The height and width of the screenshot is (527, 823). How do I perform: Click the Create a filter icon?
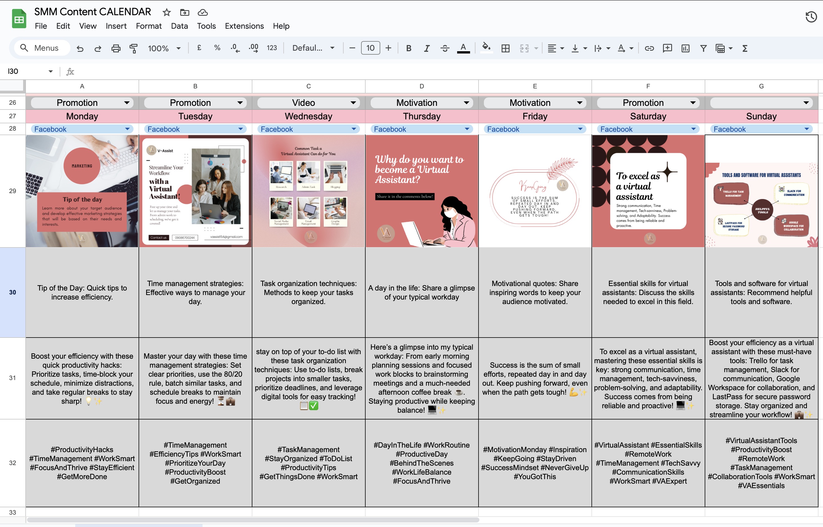coord(703,48)
